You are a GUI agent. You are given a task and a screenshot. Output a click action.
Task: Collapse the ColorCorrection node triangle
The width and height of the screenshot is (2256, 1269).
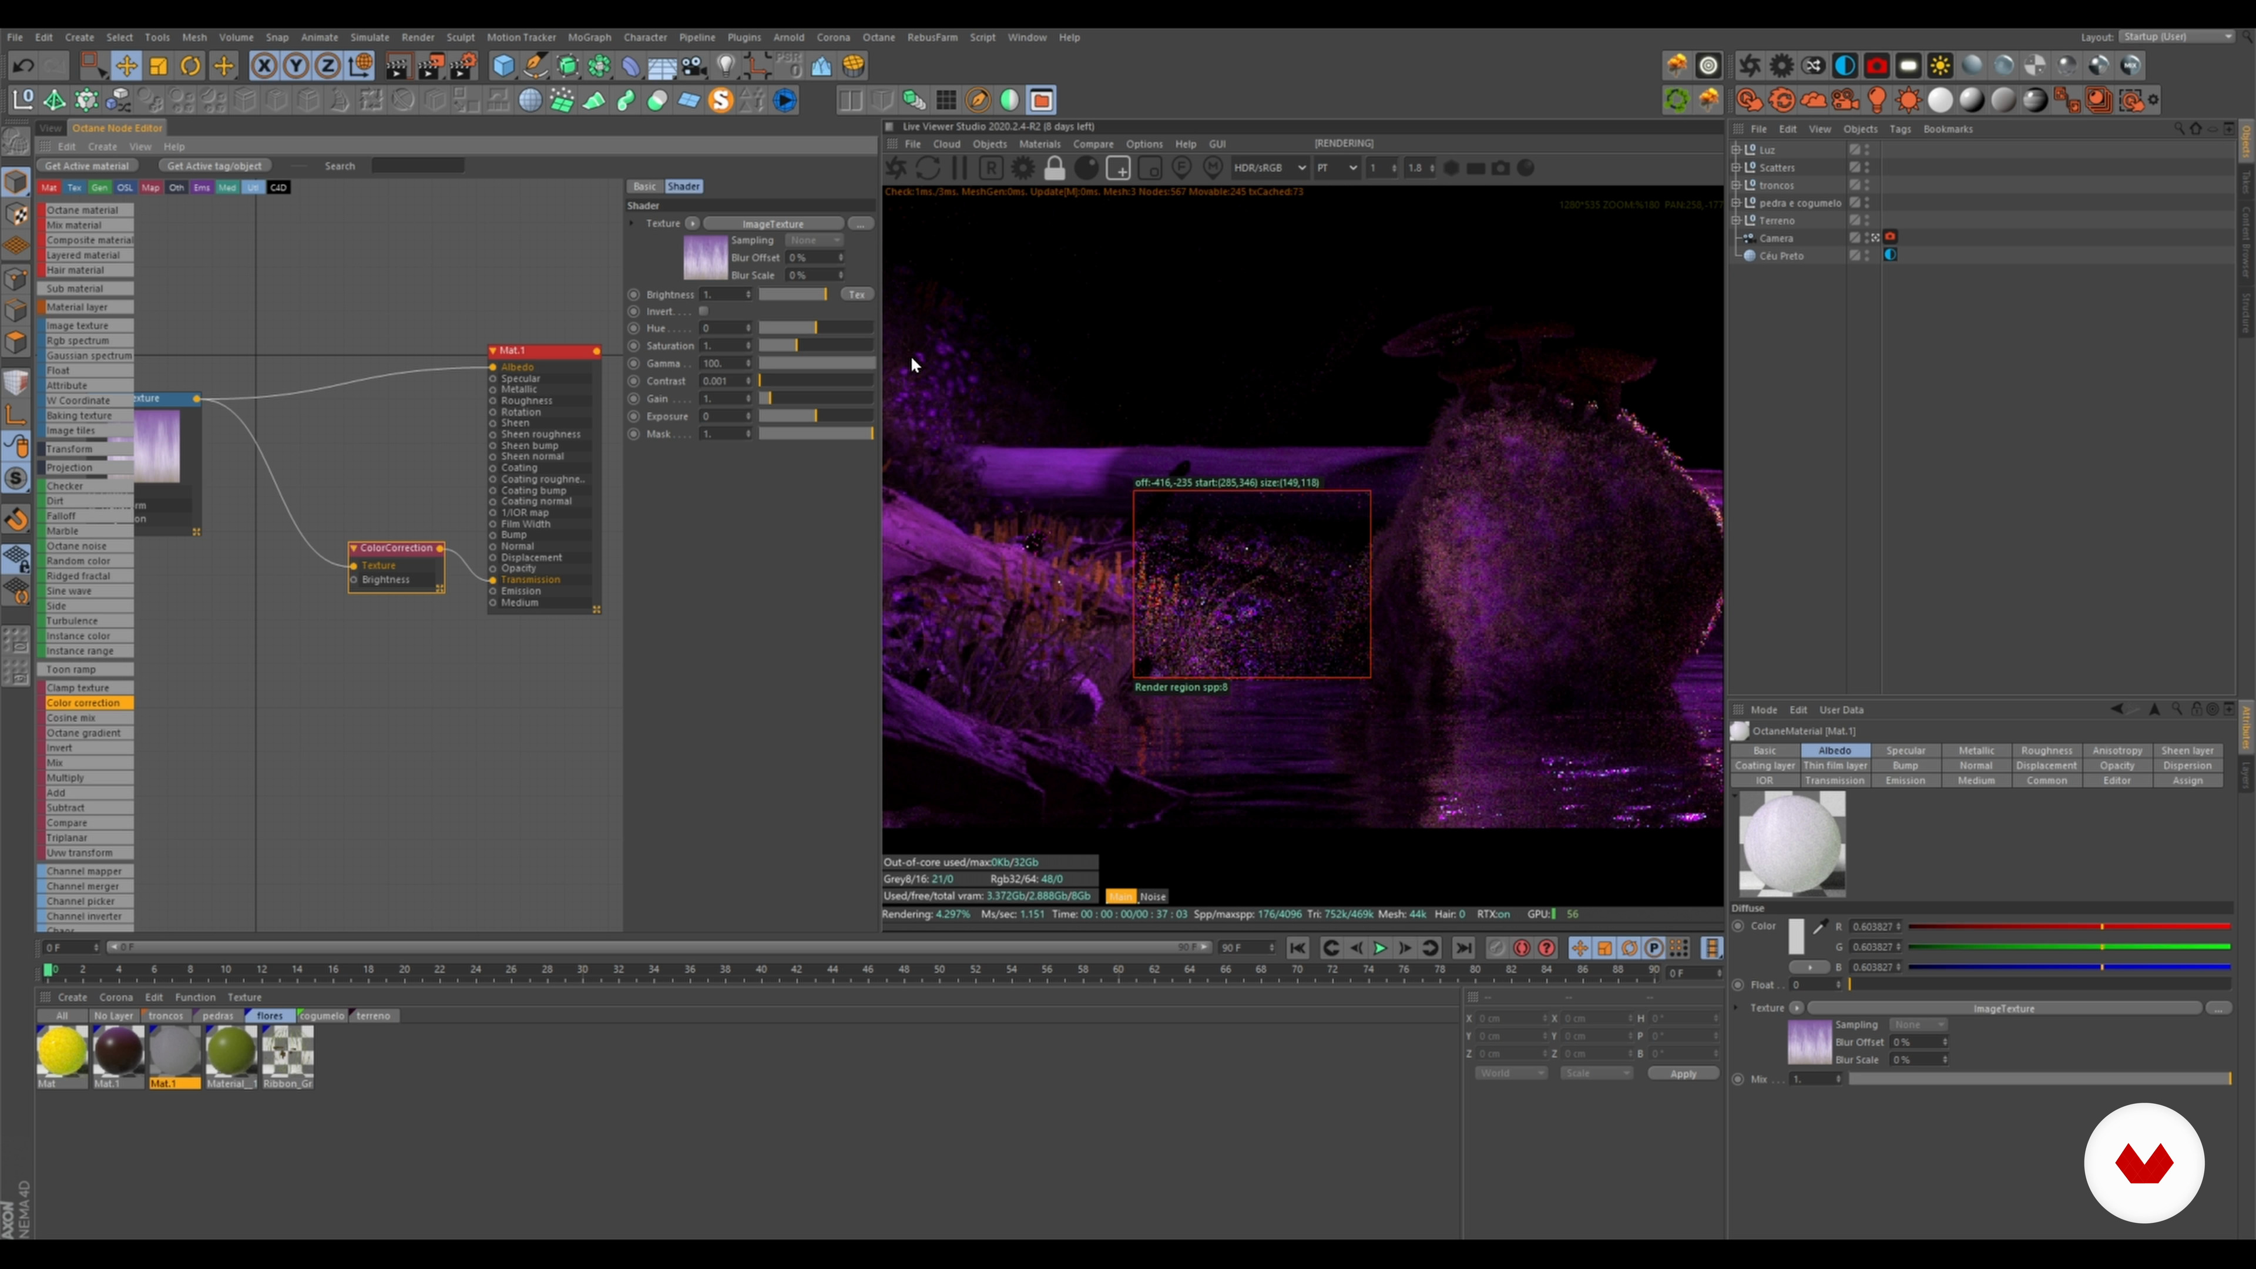pos(354,548)
